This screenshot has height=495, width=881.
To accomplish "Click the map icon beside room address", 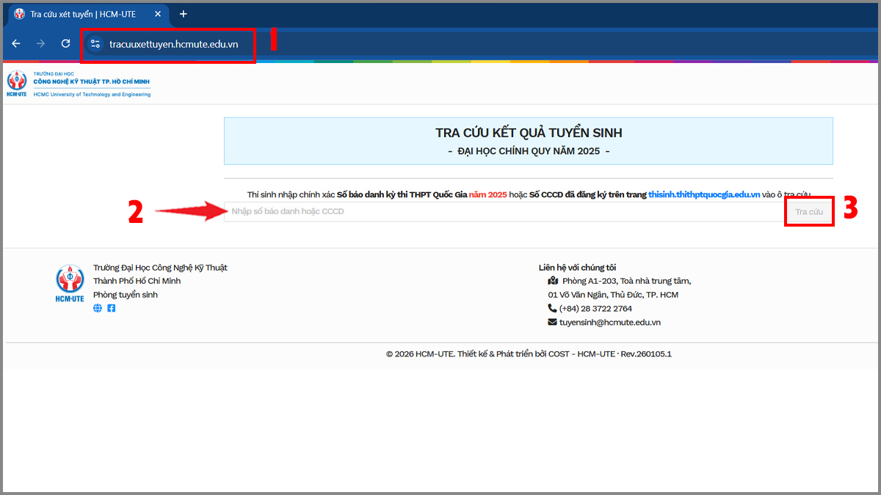I will (x=553, y=281).
